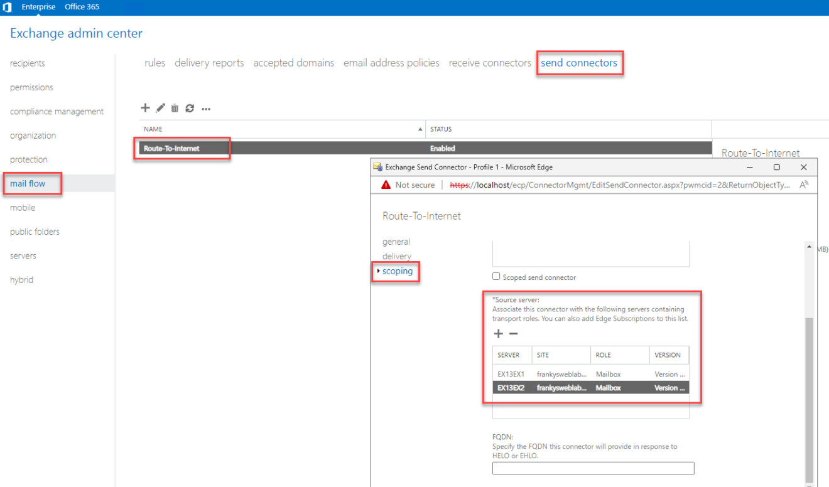This screenshot has height=487, width=829.
Task: Expand the general section of the connector
Action: point(396,242)
